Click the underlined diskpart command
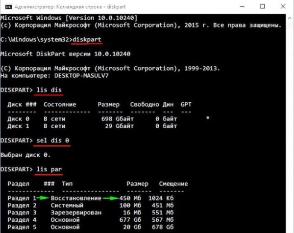 click(87, 40)
